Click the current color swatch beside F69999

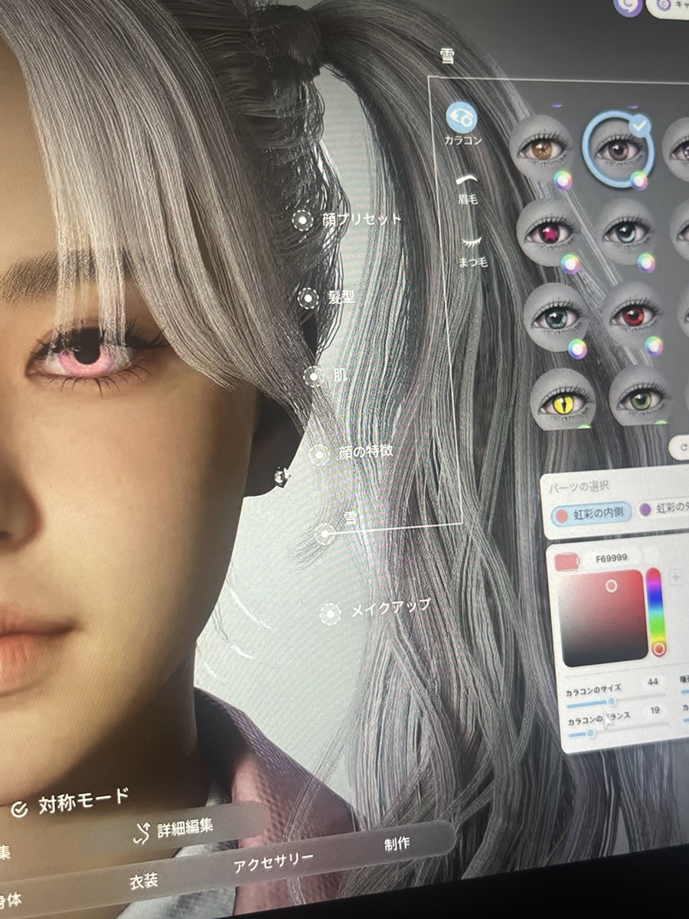pyautogui.click(x=567, y=561)
